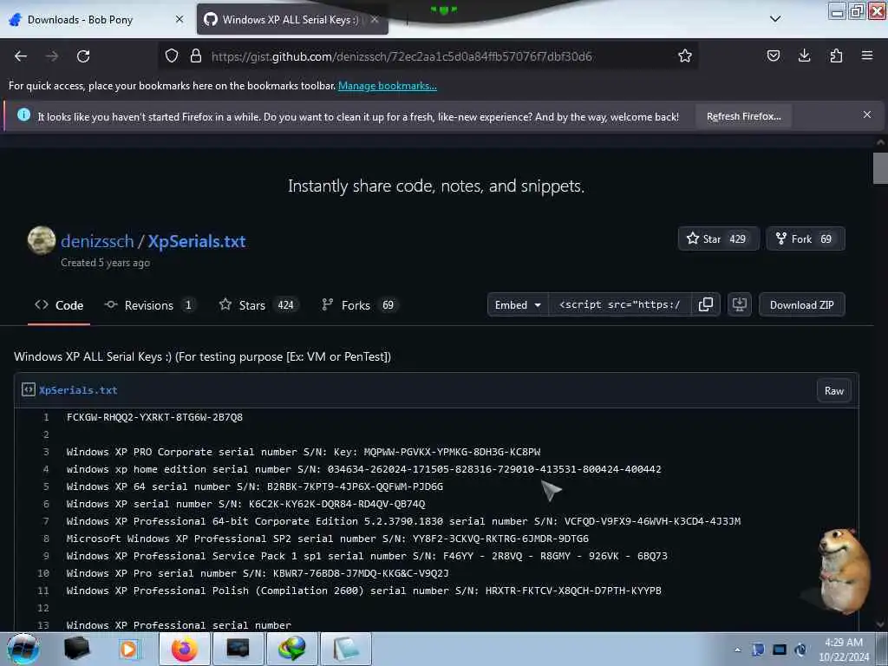View Raw file contents

click(833, 391)
